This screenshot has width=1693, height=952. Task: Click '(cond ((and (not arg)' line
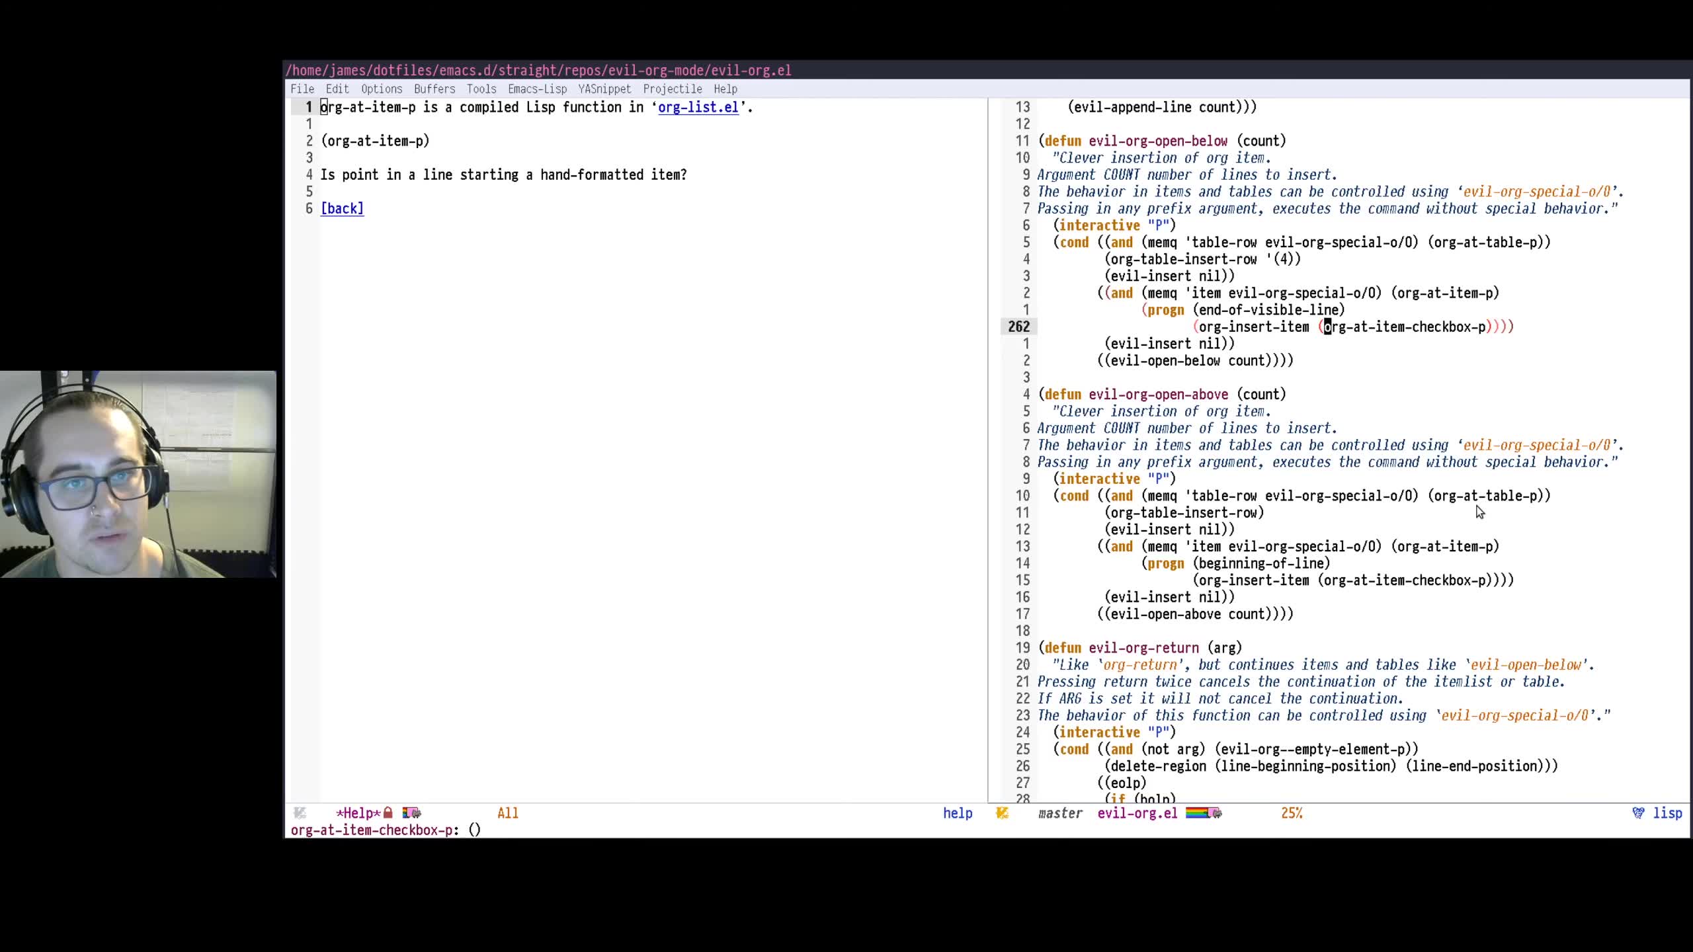pyautogui.click(x=1235, y=750)
